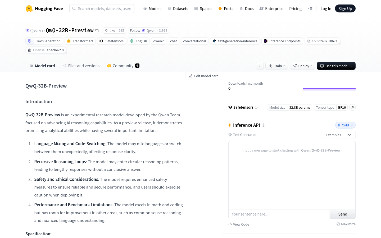Expand the Deploy dropdown
Screen dimensions: 381x238
(302, 66)
